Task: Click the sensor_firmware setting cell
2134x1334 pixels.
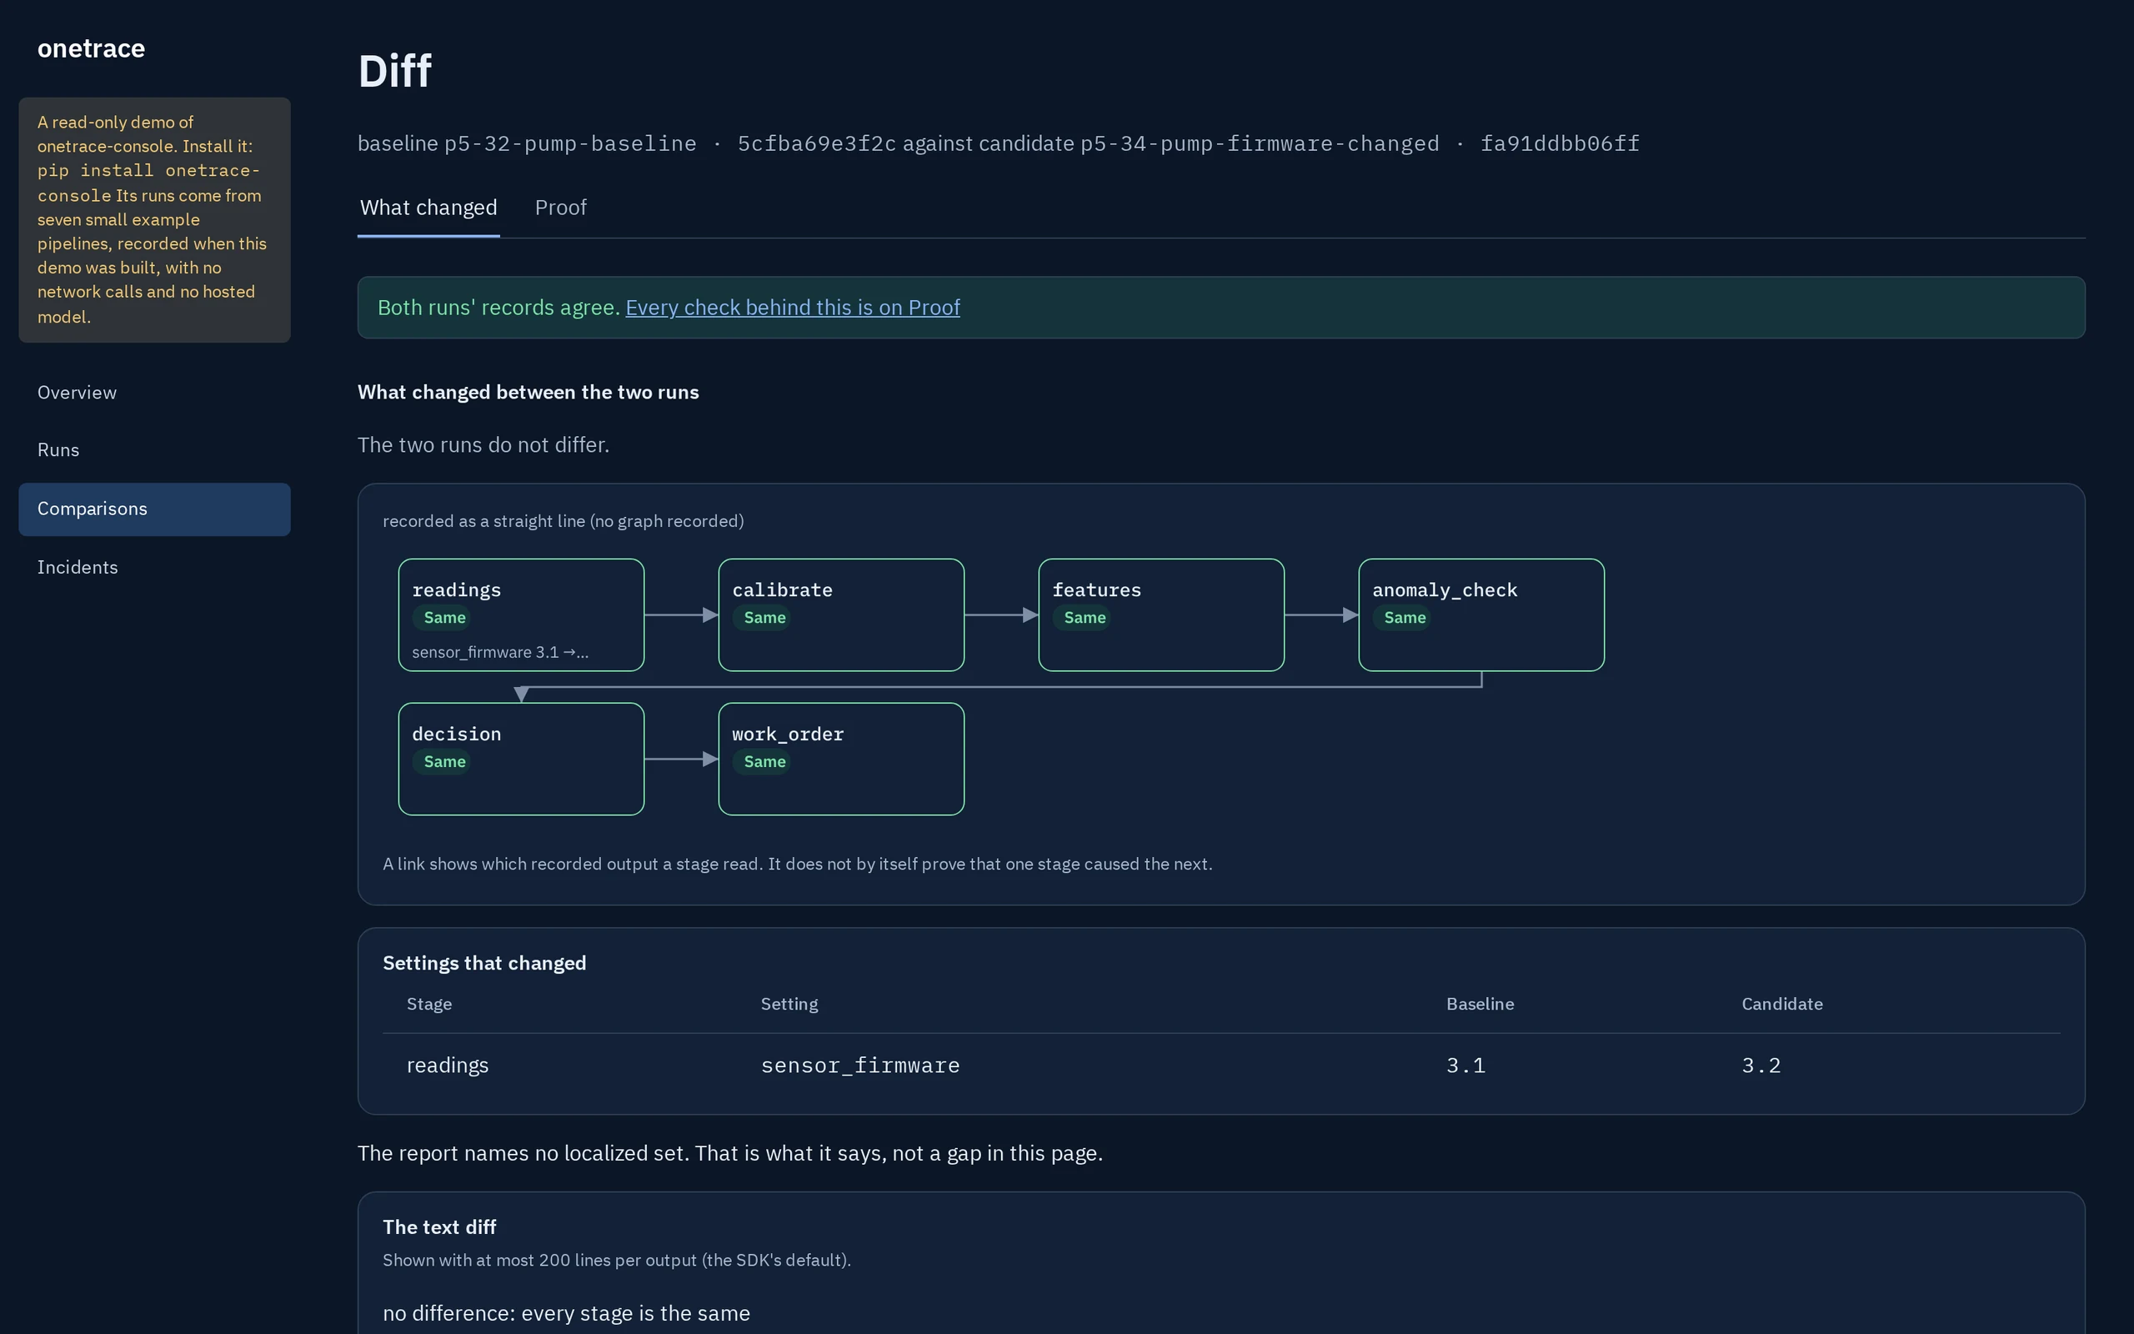Action: 859,1066
